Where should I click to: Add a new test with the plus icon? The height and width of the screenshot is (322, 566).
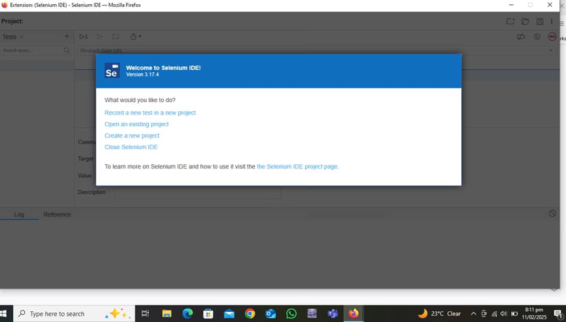(67, 36)
